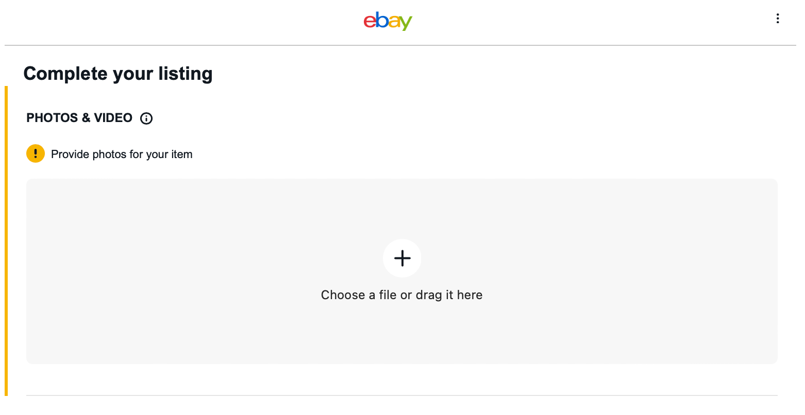
Task: Select the 'Complete your listing' heading
Action: click(x=118, y=74)
